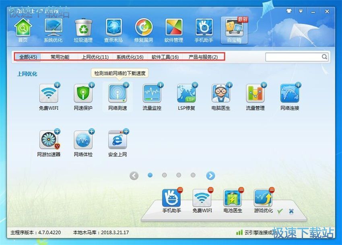
Task: Switch to the 软件工具(16) tab
Action: (165, 57)
